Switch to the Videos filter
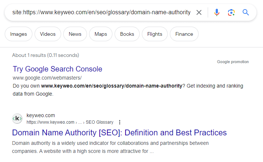 point(48,34)
